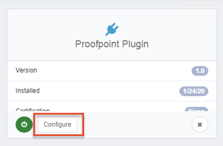Click the 1/24/20 install date badge

194,91
